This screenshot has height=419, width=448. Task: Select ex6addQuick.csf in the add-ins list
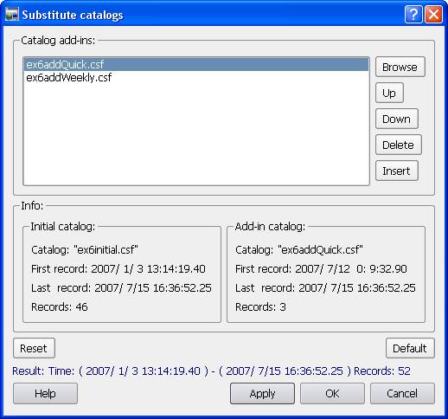(x=196, y=64)
